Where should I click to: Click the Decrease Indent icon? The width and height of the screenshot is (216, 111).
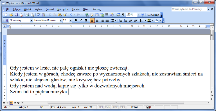click(x=131, y=20)
